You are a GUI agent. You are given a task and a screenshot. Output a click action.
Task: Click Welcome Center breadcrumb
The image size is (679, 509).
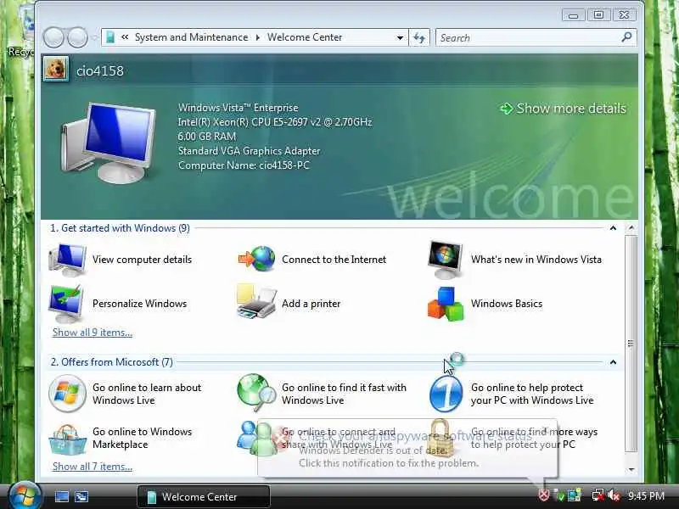click(x=305, y=37)
